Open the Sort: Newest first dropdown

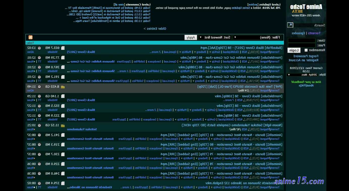pyautogui.click(x=215, y=37)
